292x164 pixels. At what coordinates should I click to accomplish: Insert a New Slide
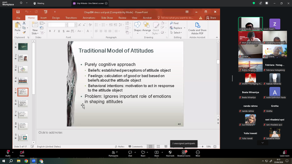tap(35, 28)
